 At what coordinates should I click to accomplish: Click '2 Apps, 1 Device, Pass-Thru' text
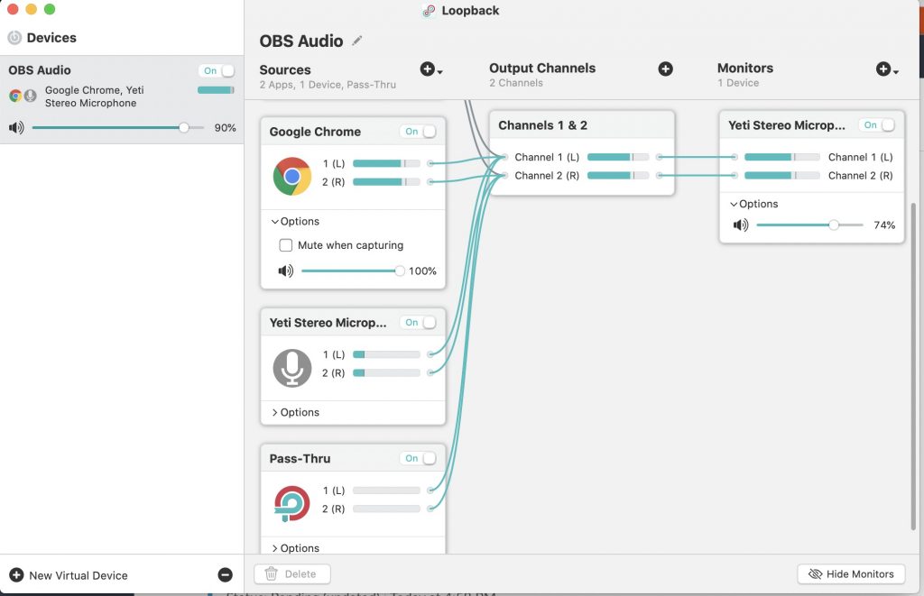pos(328,85)
